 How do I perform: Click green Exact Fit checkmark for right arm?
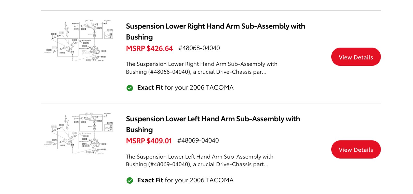[x=130, y=88]
